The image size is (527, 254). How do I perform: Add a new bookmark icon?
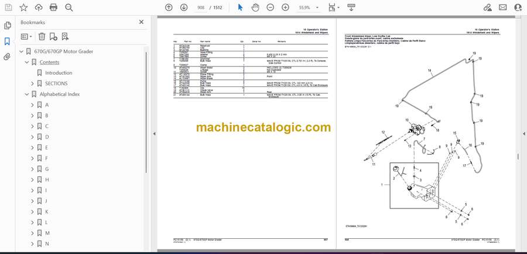click(53, 37)
